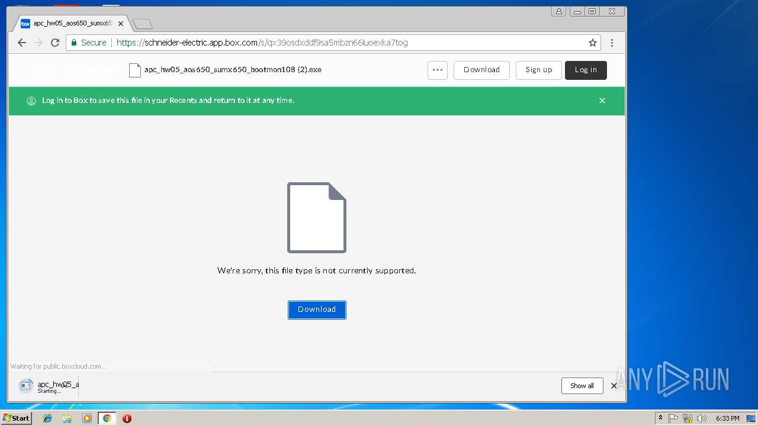Open the Chrome three-dot menu
The height and width of the screenshot is (426, 758).
[612, 43]
